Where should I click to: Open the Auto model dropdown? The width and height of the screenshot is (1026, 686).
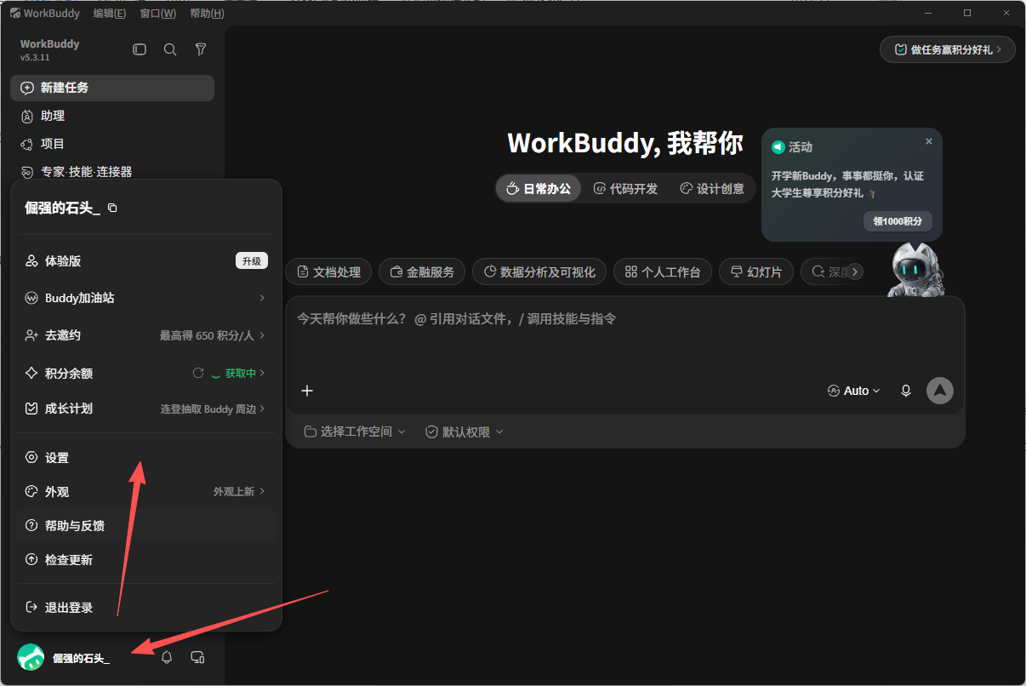pos(853,391)
